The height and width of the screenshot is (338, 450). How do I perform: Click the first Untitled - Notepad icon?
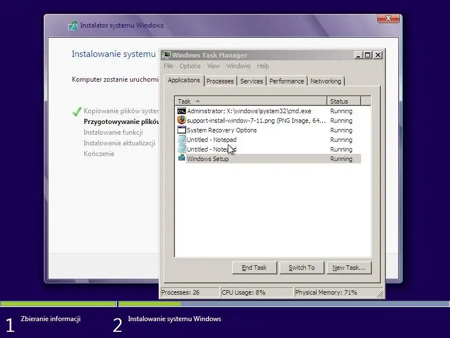click(x=181, y=139)
